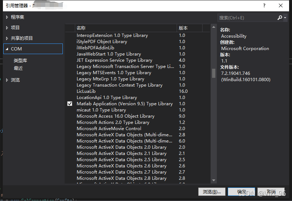Open the search options dropdown arrow

click(285, 18)
